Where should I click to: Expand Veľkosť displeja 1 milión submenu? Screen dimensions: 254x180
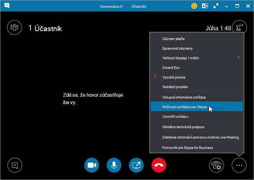coord(197,58)
